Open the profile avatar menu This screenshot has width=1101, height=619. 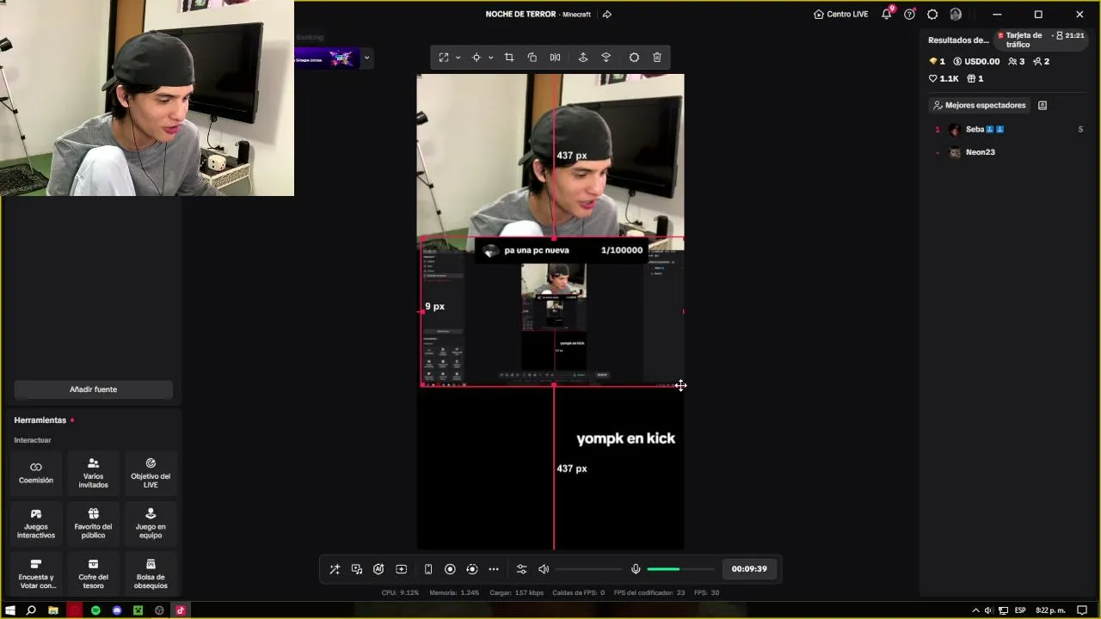tap(956, 15)
